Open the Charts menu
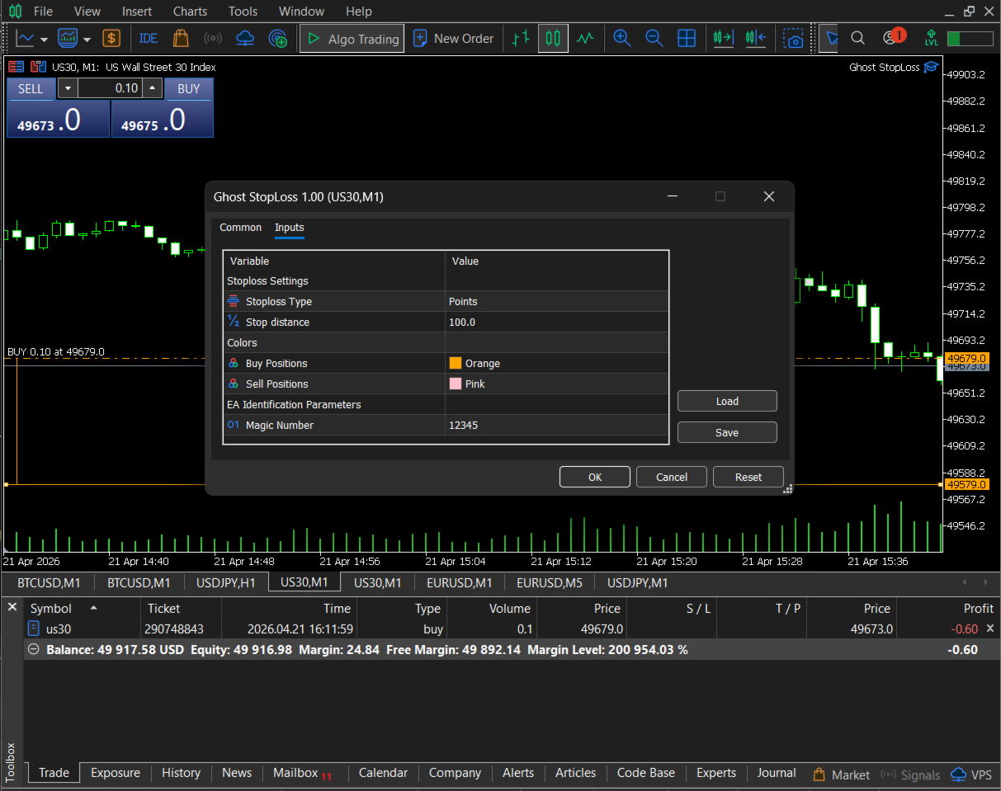Image resolution: width=1001 pixels, height=791 pixels. pyautogui.click(x=190, y=12)
